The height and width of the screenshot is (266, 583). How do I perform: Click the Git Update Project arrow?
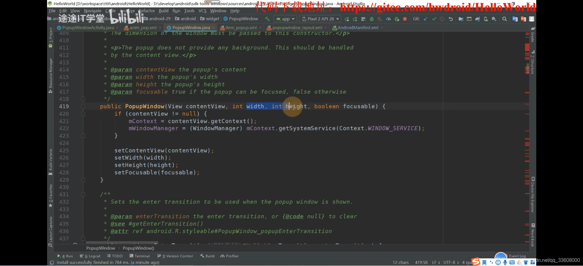425,19
